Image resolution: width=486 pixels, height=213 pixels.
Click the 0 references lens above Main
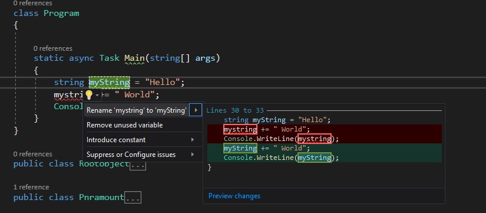(x=52, y=48)
